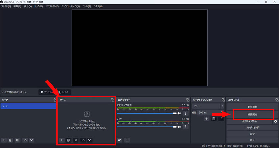Open source properties gear in ソース panel
This screenshot has width=279, height=148.
tap(75, 140)
